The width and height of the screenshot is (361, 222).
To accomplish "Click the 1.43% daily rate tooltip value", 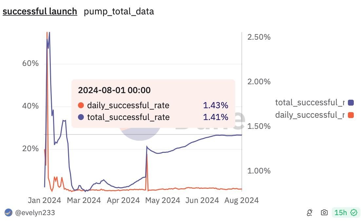I will pos(215,105).
